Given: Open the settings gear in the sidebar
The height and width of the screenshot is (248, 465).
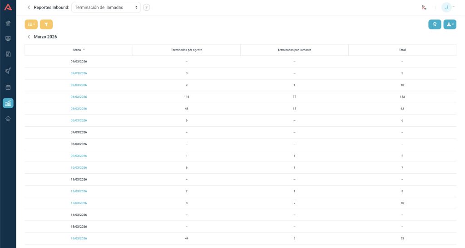Looking at the screenshot, I should point(8,119).
